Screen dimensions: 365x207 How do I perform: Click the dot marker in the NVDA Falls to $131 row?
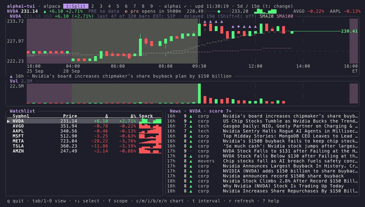coord(191,151)
